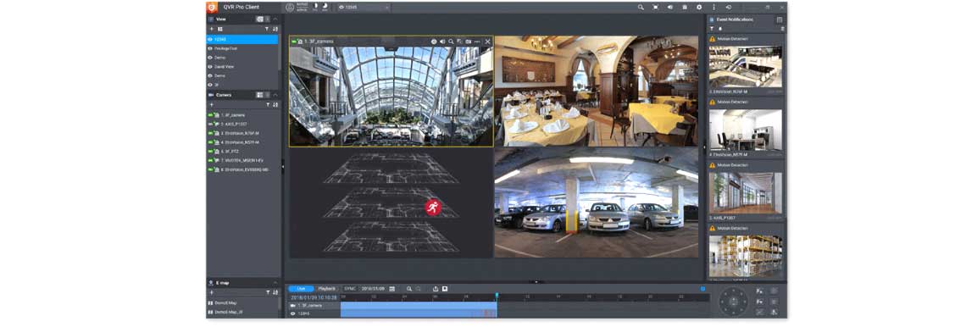The height and width of the screenshot is (327, 966).
Task: Click the restaurant camera video tile
Action: coord(597,91)
